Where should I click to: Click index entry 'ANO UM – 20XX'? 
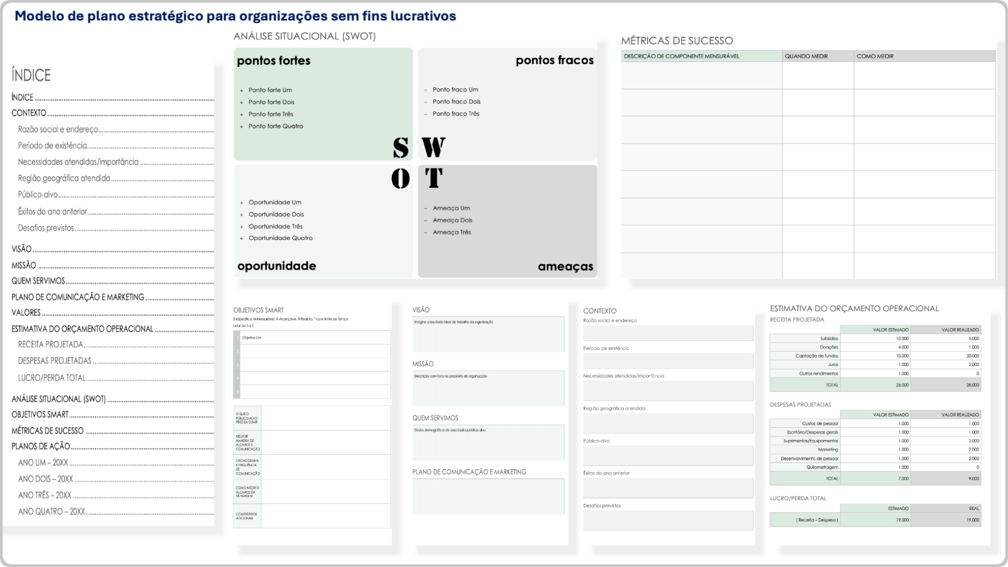tap(43, 463)
